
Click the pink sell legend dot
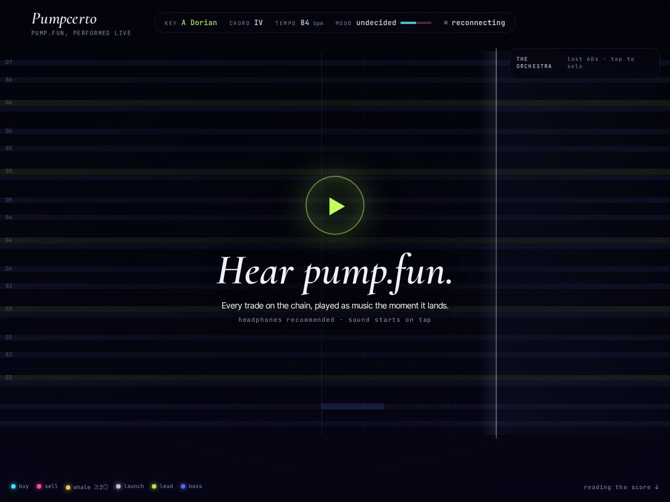click(x=39, y=486)
